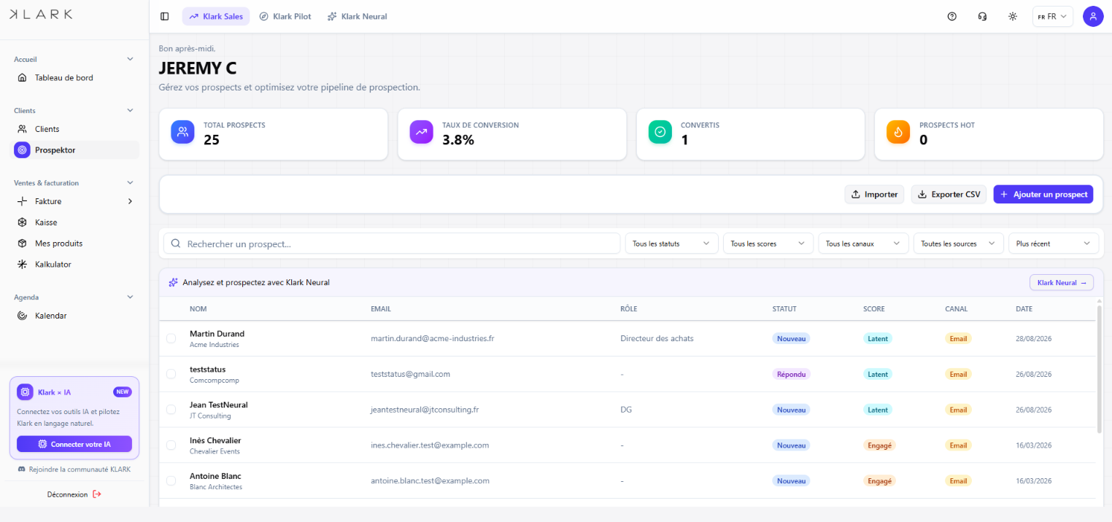1112x522 pixels.
Task: Click the Prospektor target icon
Action: [22, 150]
